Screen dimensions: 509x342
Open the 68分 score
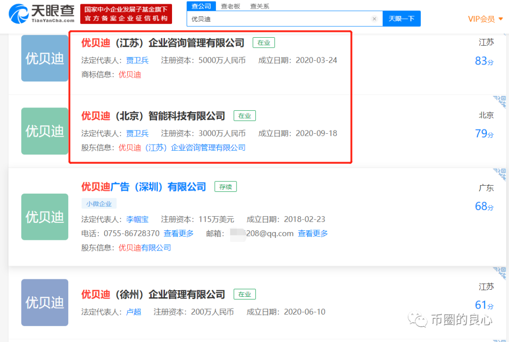(484, 206)
